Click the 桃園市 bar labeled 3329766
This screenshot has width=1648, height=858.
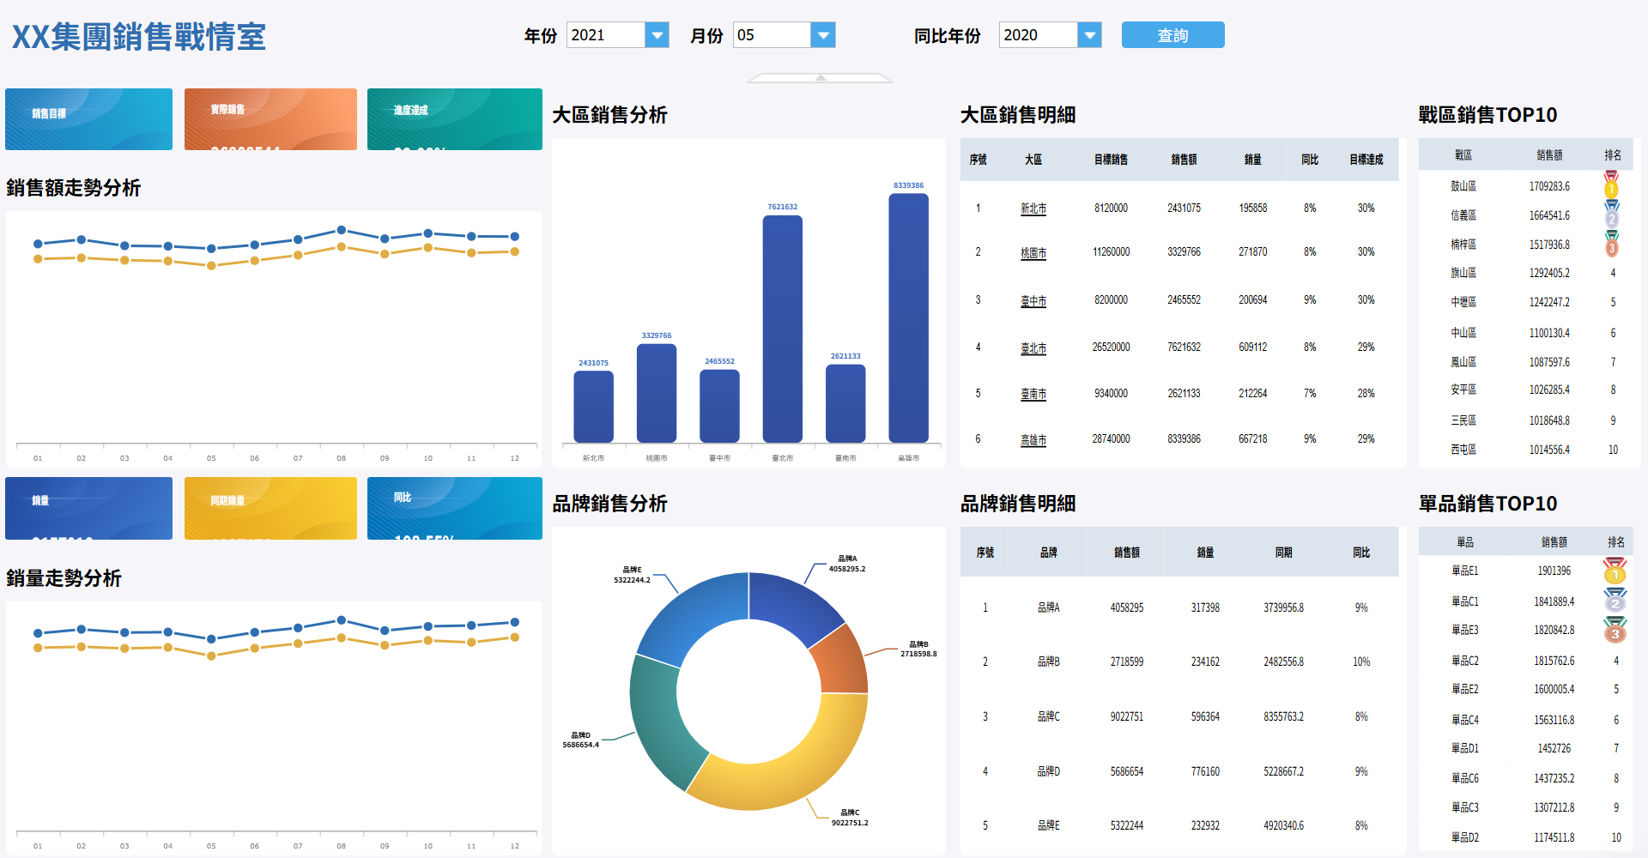tap(657, 393)
